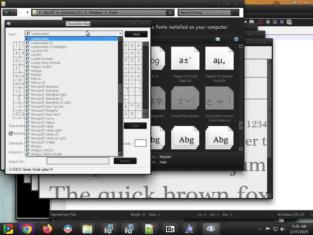Viewport: 313px width, 235px height.
Task: Click the Copy button in Character Map
Action: pos(135,126)
